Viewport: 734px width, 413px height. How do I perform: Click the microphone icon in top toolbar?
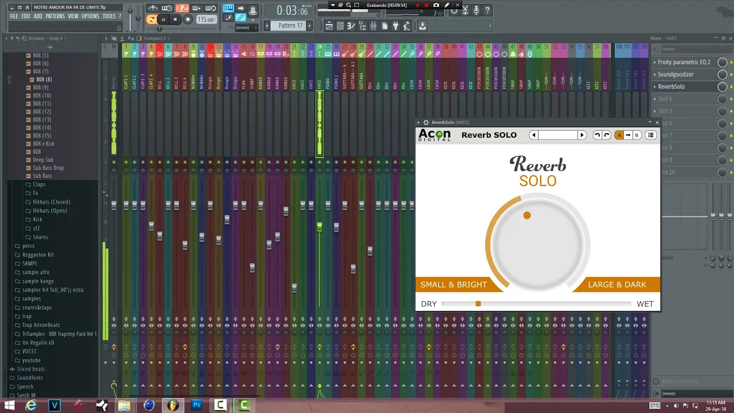476,10
